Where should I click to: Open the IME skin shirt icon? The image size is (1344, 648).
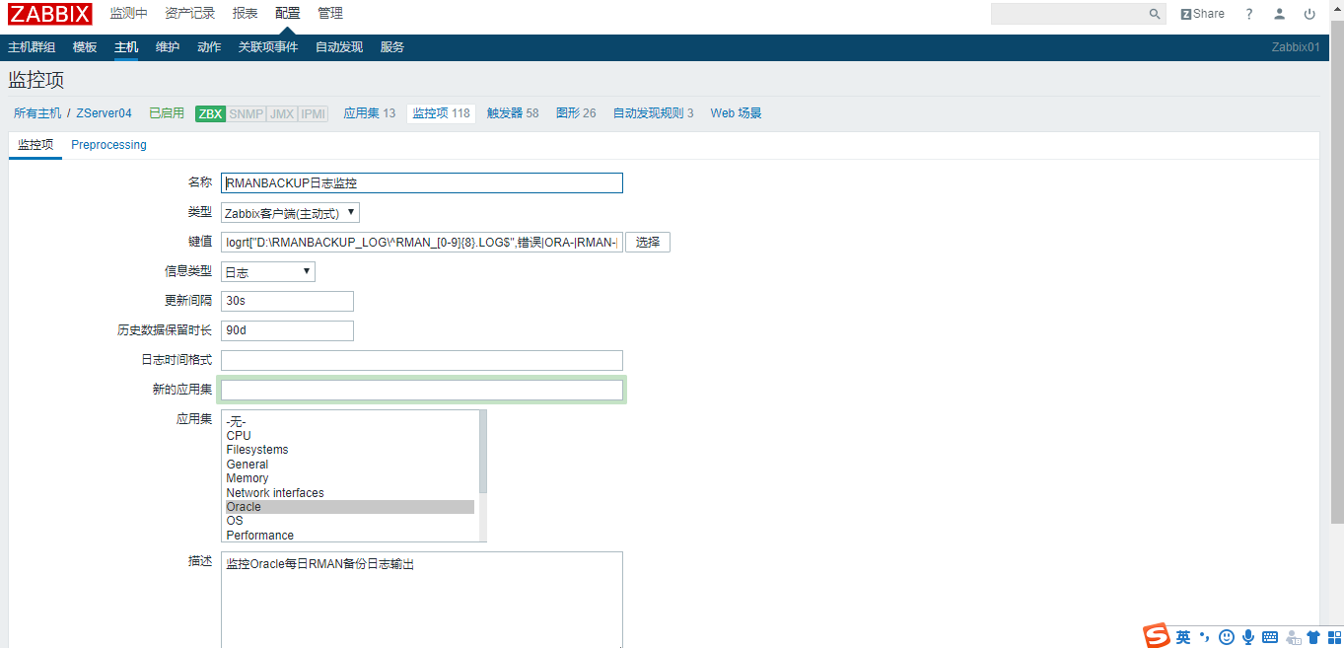point(1312,637)
